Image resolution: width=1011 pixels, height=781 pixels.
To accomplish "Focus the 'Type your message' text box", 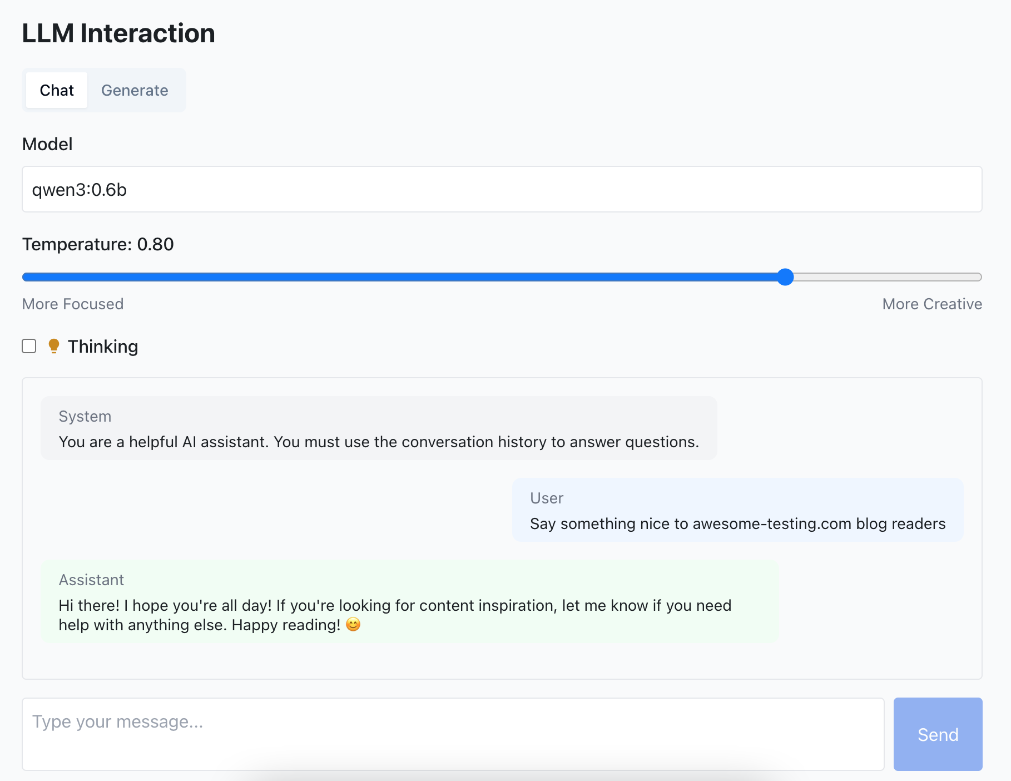I will (453, 734).
